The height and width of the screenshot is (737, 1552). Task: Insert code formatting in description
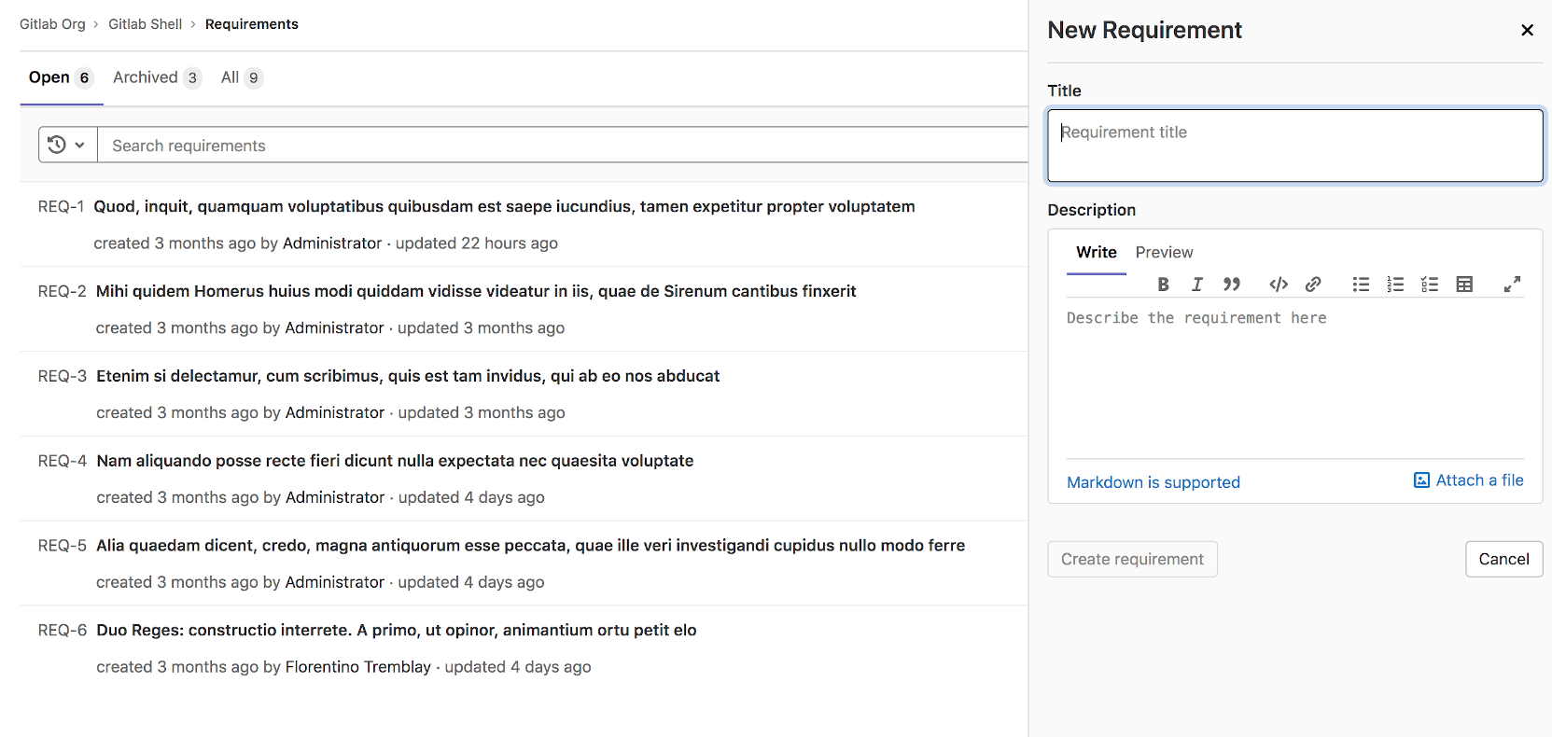(1279, 285)
